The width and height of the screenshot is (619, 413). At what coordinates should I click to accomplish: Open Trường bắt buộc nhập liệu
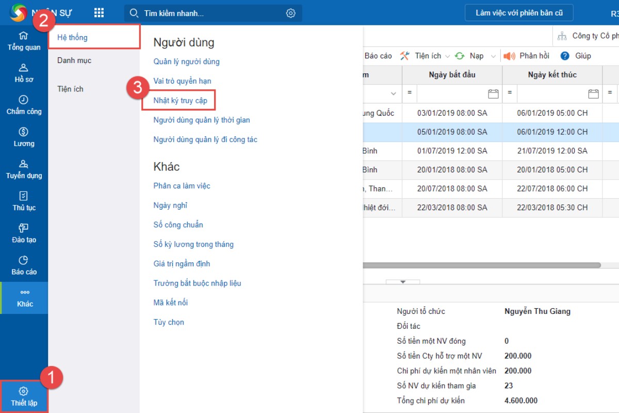(197, 283)
